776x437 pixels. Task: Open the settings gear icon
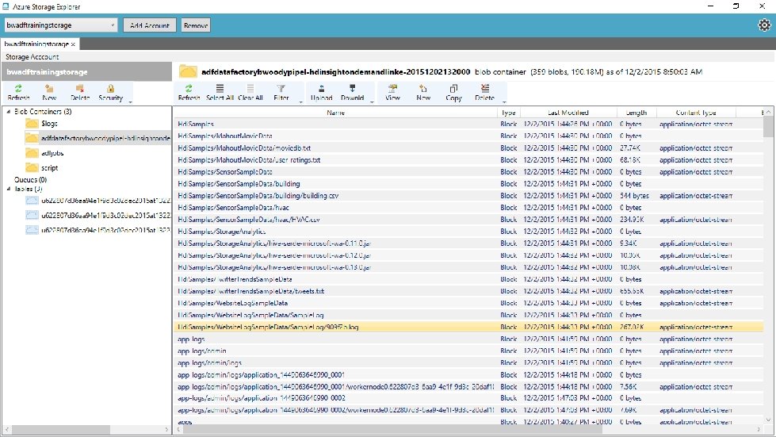(x=765, y=25)
